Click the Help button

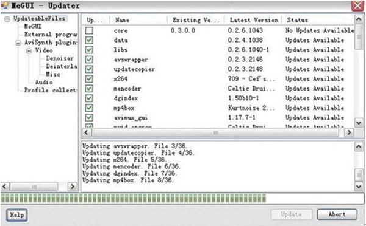16,215
